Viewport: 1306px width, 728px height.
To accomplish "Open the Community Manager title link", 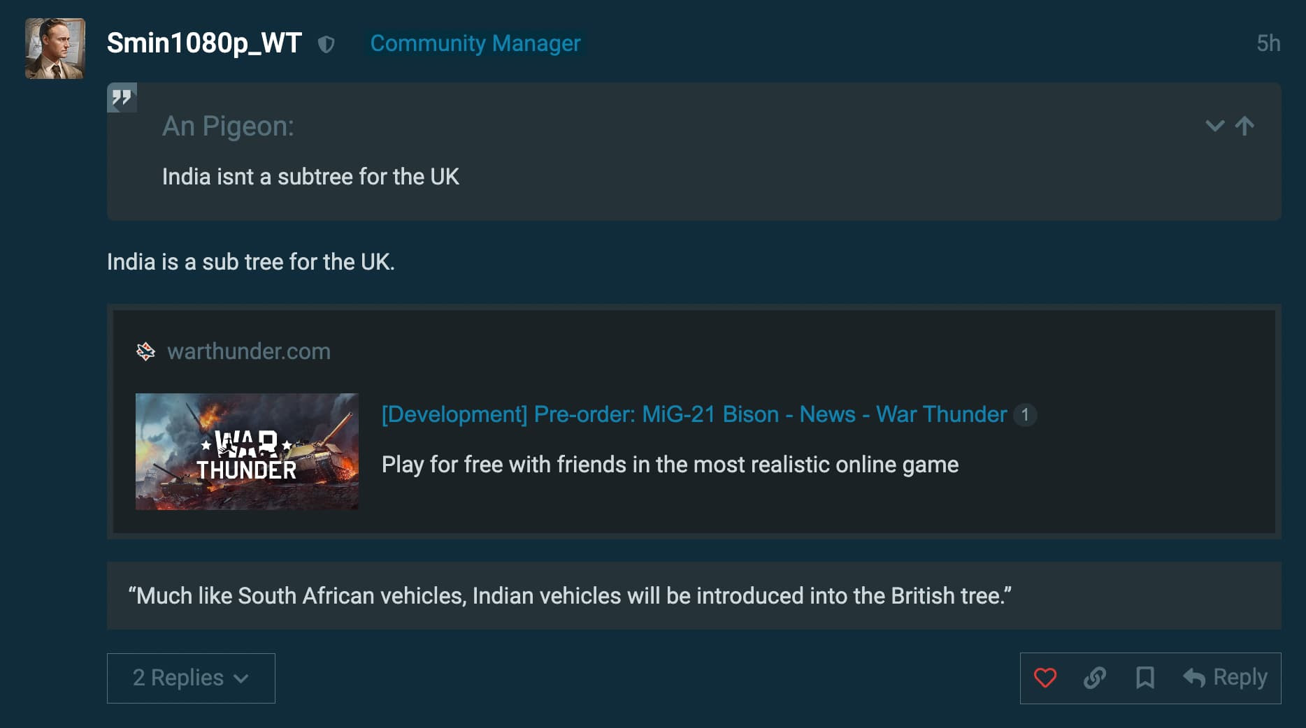I will click(x=475, y=43).
